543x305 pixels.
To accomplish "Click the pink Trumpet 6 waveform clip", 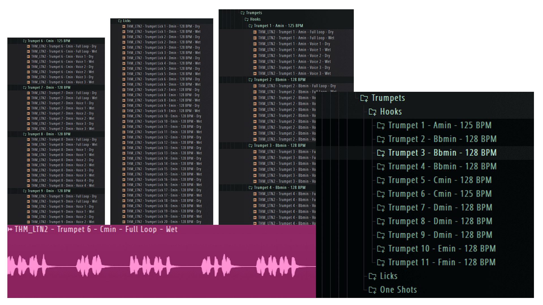I will (x=161, y=265).
